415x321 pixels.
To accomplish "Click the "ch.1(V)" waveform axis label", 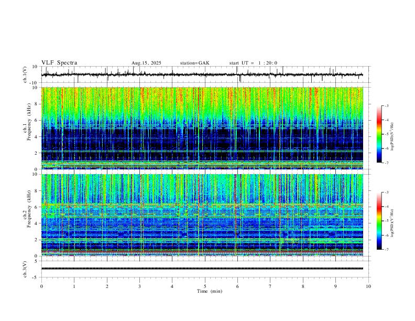I will 25,74.
